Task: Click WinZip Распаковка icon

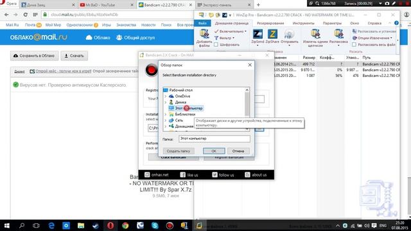Action: 338,37
